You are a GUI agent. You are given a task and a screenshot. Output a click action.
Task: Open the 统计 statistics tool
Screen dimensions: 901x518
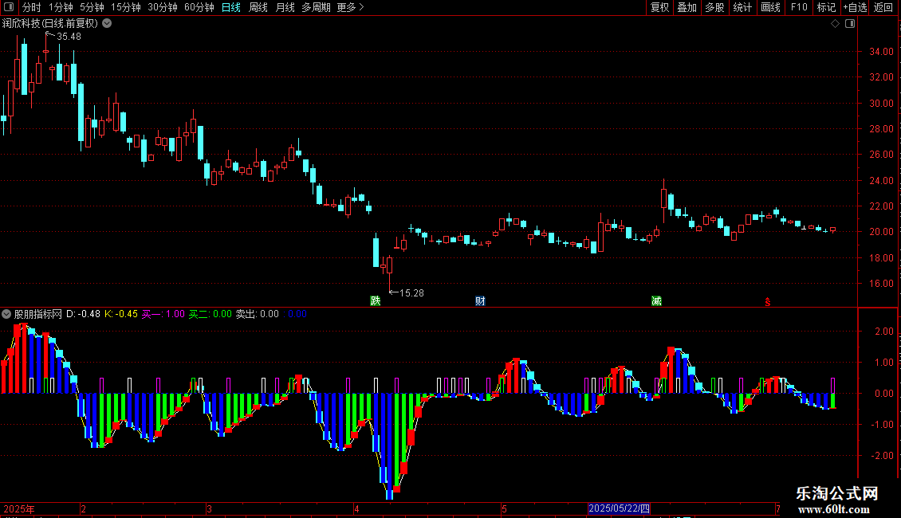(x=742, y=7)
